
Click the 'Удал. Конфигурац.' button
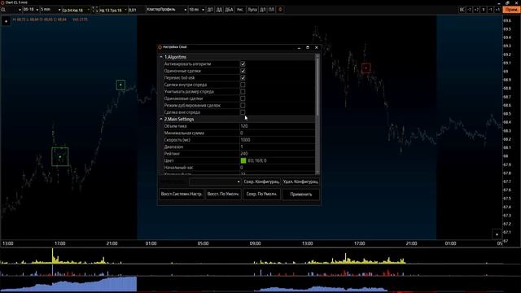coord(300,181)
